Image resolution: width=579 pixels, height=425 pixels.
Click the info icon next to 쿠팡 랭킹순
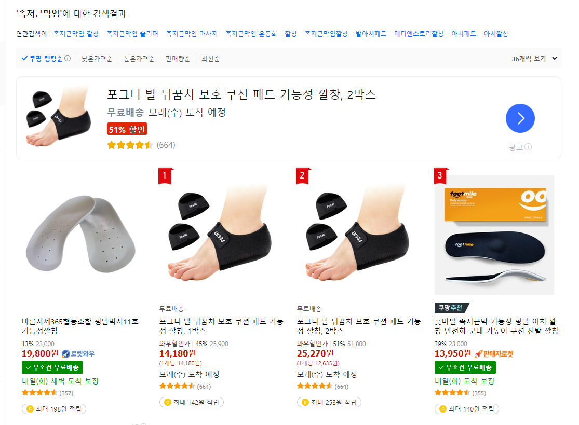click(68, 58)
